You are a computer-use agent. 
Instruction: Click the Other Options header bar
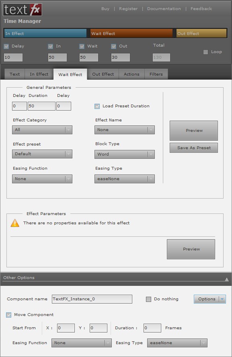pos(116,279)
